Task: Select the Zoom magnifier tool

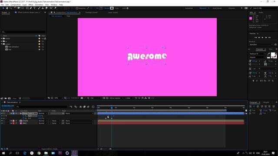Action: coord(11,8)
